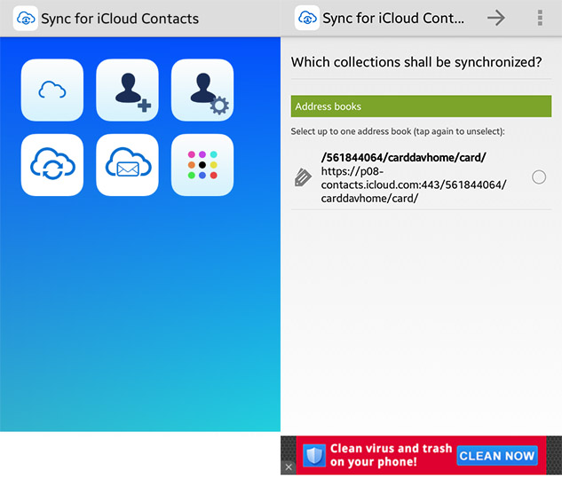
Task: Tap truncated 'Sync for iCloud Cont...' right title
Action: coord(393,18)
